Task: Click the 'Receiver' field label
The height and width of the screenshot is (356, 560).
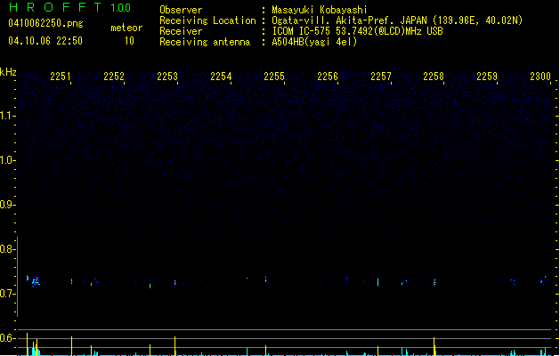Action: pos(181,31)
